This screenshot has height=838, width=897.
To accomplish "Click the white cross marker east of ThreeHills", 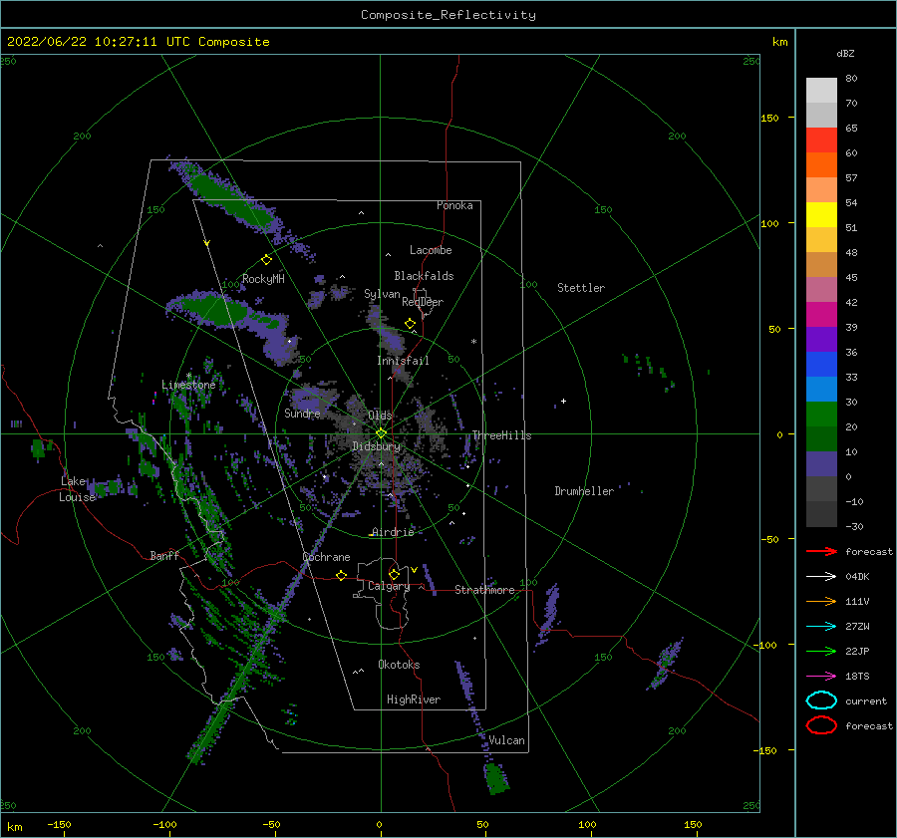I will pyautogui.click(x=563, y=401).
